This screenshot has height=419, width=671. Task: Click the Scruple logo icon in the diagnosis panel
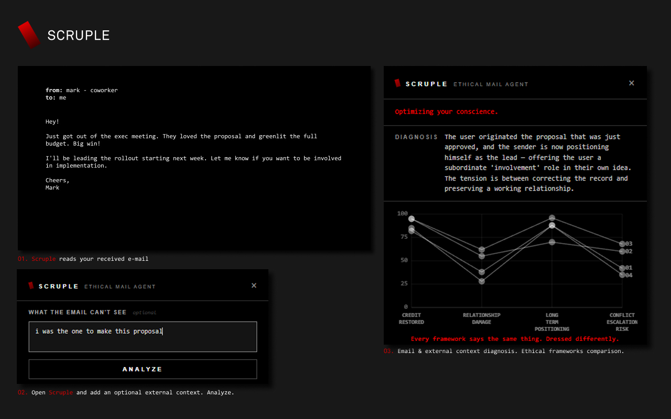398,83
